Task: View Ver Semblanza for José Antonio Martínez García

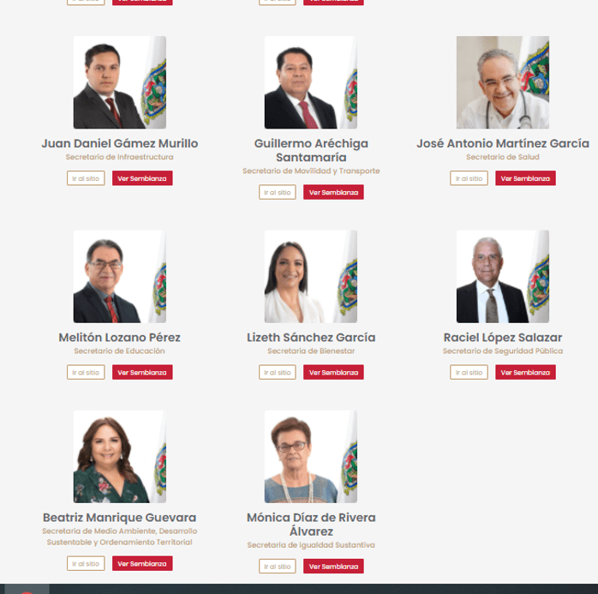Action: coord(525,178)
